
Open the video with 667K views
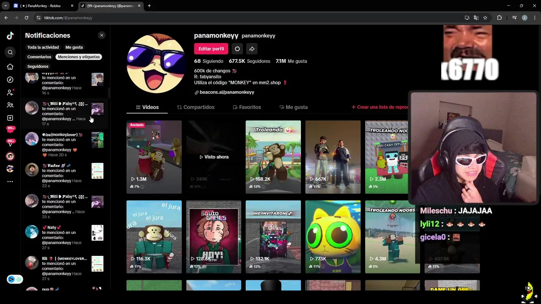point(333,157)
